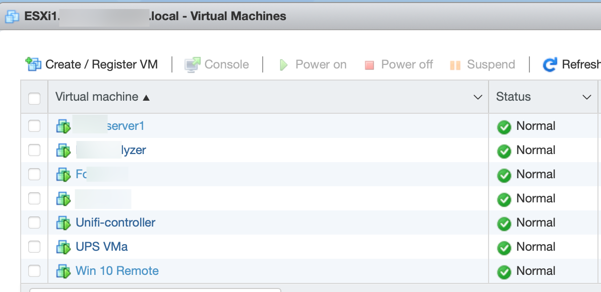Click the Unifi-controller VM icon

click(x=64, y=223)
